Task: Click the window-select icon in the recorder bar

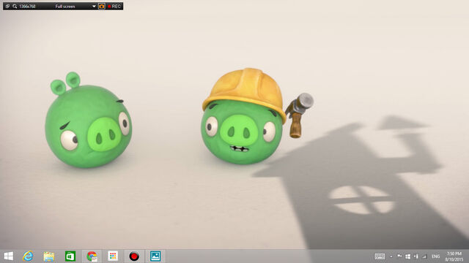Action: tap(7, 7)
